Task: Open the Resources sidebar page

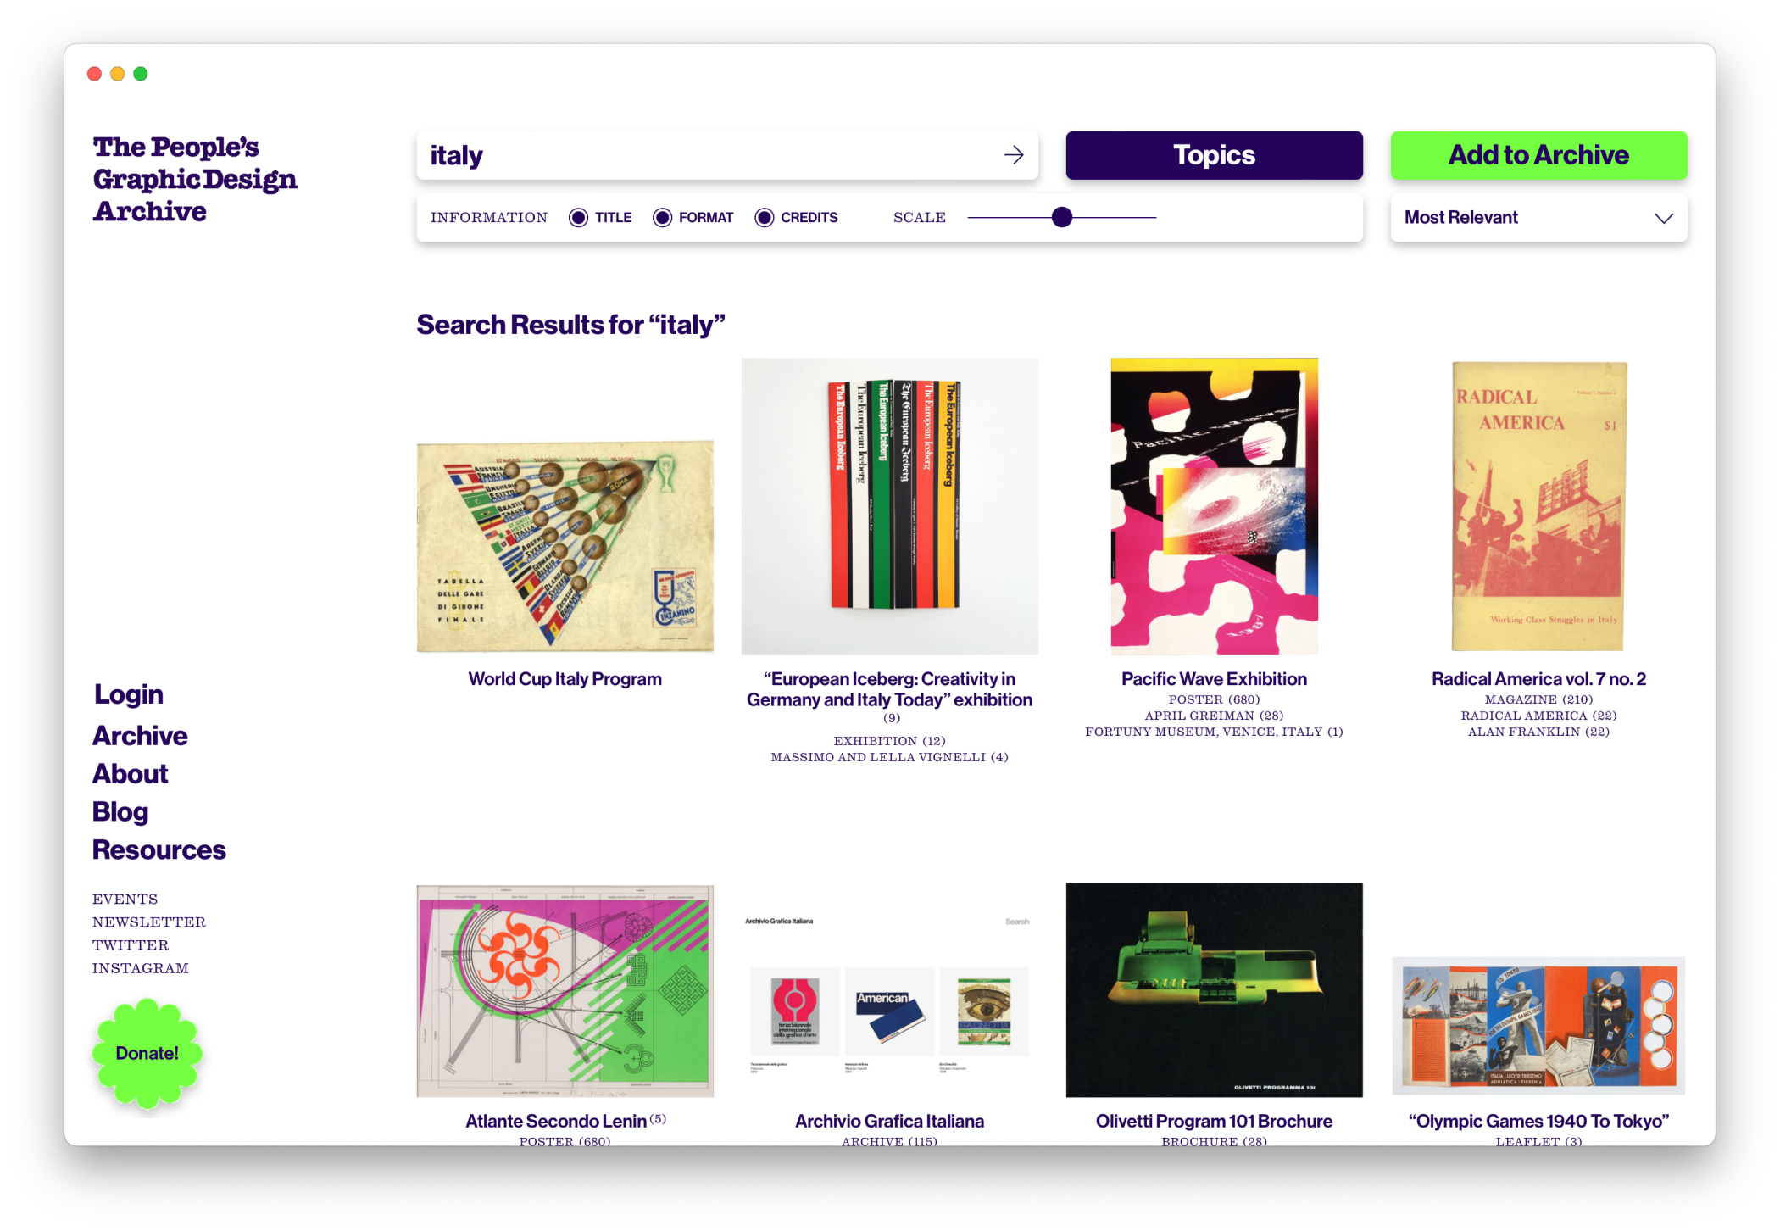Action: pyautogui.click(x=159, y=850)
